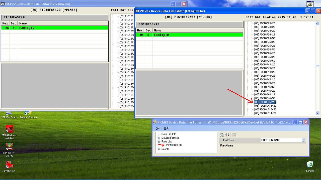Select [06] PIC18F23K22 in front window list
The height and width of the screenshot is (180, 321).
265,27
